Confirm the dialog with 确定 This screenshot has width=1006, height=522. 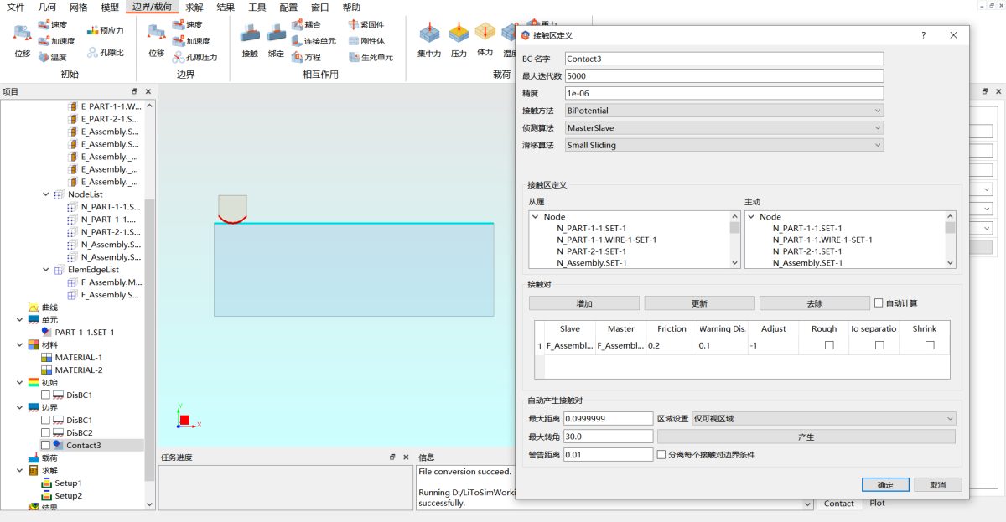(x=885, y=485)
